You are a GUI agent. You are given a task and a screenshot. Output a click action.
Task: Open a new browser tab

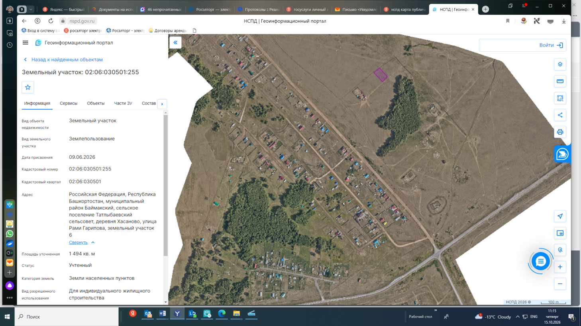[485, 9]
